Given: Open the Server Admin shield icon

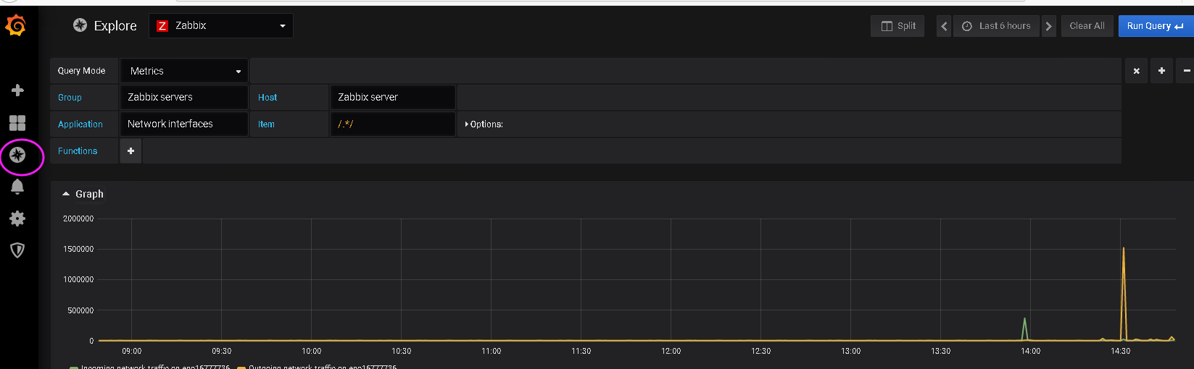Looking at the screenshot, I should tap(17, 250).
